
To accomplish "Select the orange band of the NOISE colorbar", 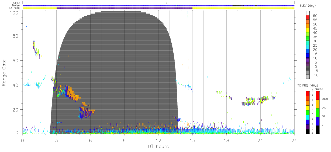I will click(318, 104).
